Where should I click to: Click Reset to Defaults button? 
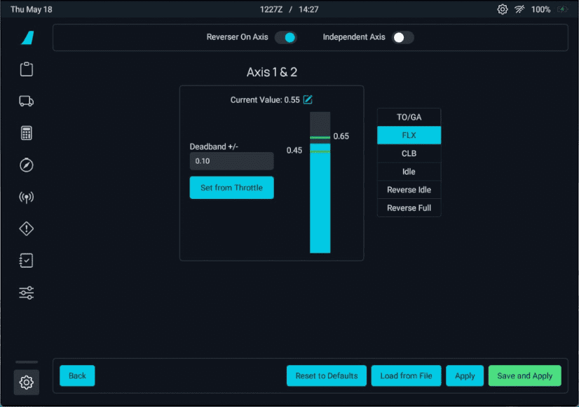(327, 375)
